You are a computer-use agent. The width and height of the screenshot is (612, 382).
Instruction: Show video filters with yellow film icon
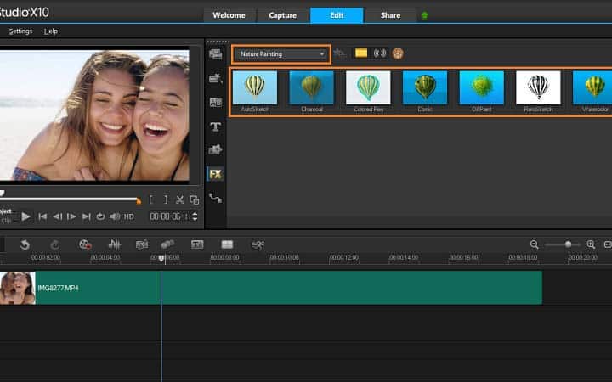point(361,53)
